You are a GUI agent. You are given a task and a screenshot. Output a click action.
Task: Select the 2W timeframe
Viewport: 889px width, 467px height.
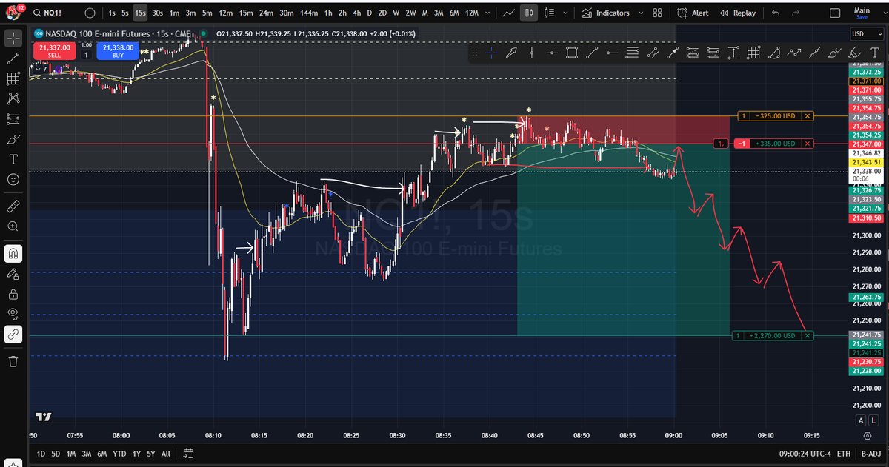(411, 13)
